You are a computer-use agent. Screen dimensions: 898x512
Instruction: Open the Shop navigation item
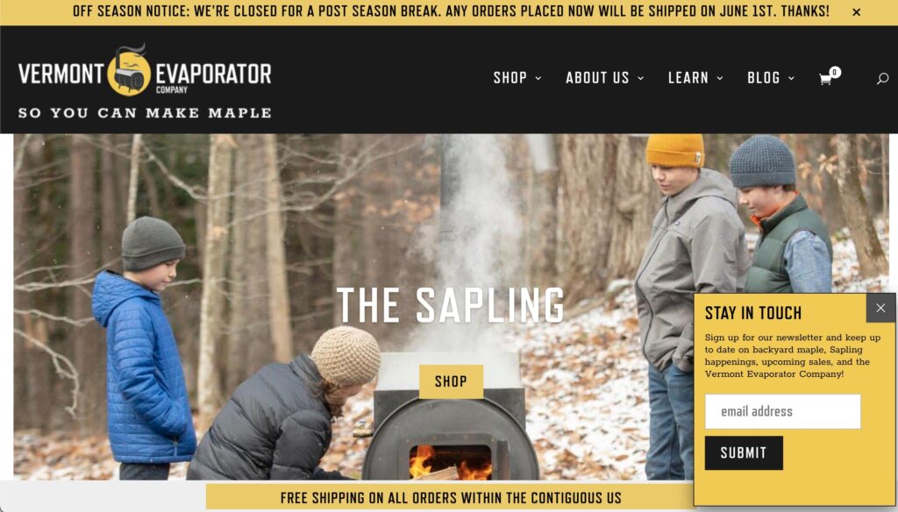click(510, 78)
